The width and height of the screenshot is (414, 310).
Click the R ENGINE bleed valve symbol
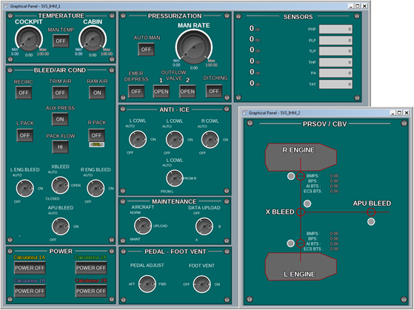pyautogui.click(x=301, y=176)
